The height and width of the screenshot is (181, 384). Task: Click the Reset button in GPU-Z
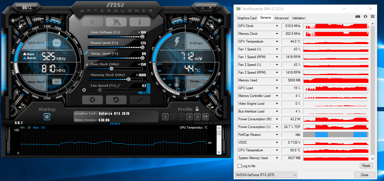366,166
